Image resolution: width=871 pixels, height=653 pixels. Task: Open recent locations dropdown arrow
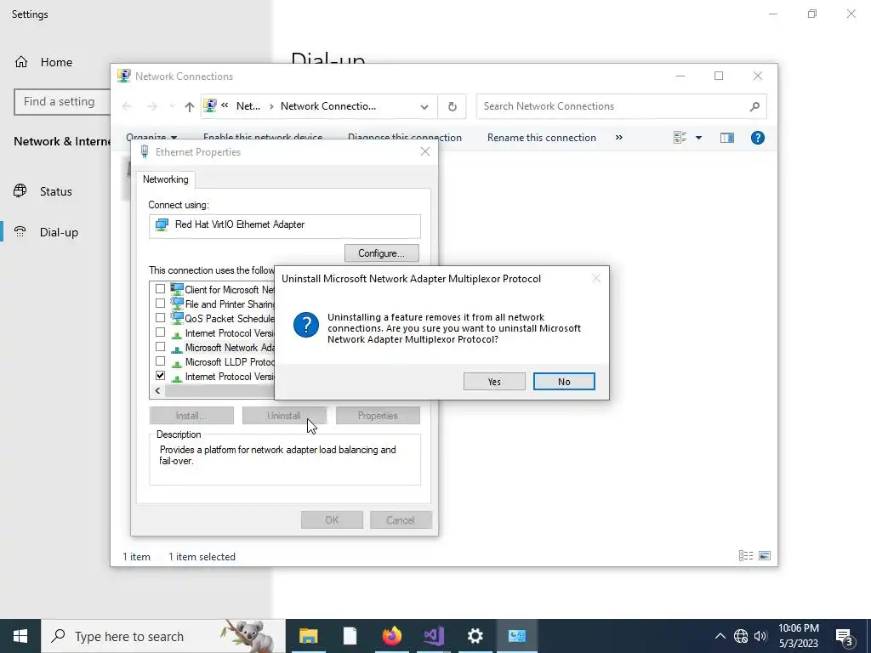172,106
